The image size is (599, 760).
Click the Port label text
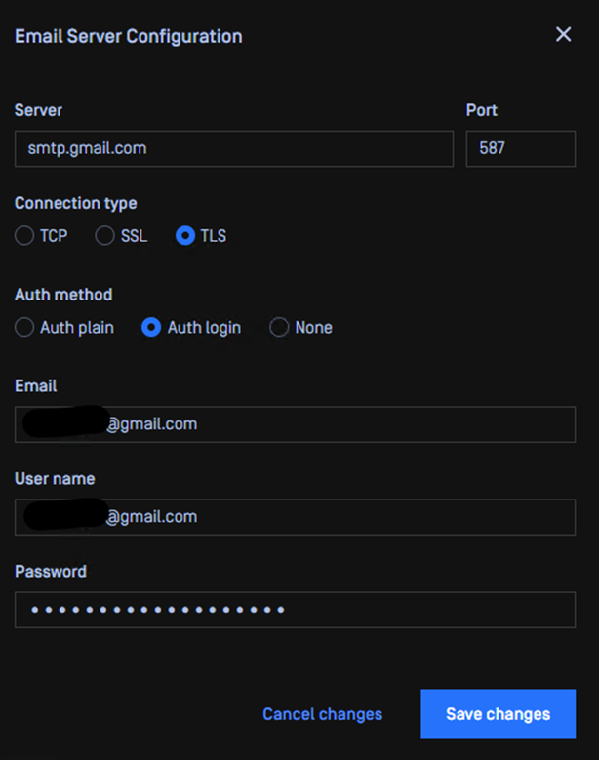(x=482, y=110)
